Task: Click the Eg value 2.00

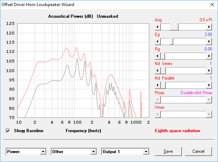Action: 208,34
